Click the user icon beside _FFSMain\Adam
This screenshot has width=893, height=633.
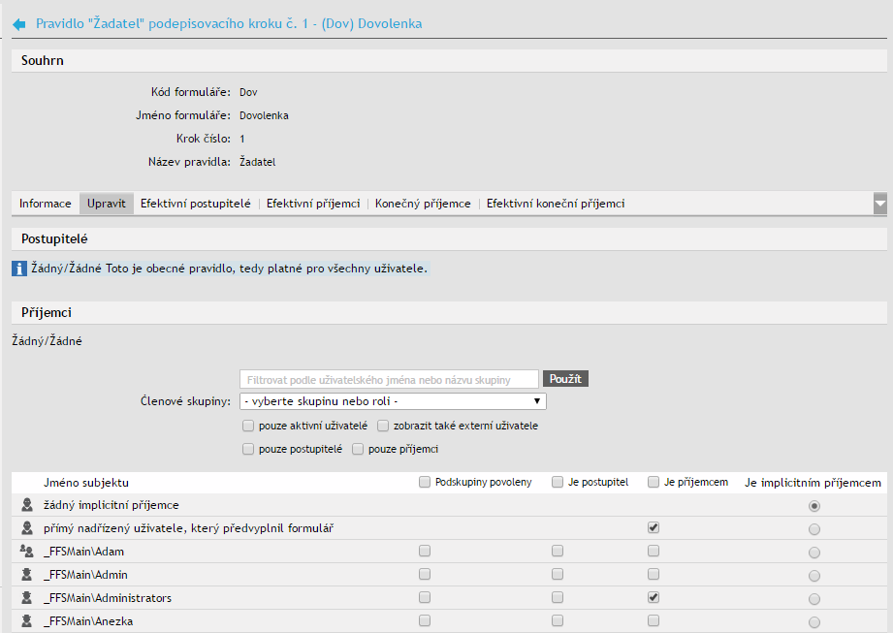click(x=26, y=551)
